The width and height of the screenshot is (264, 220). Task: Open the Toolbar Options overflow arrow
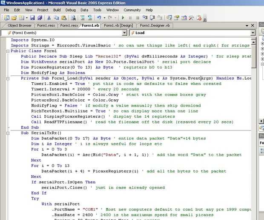pyautogui.click(x=205, y=19)
